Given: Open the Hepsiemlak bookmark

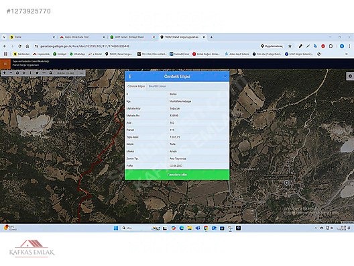Looking at the screenshot, I should 42,54.
